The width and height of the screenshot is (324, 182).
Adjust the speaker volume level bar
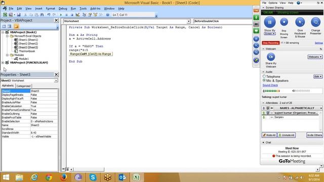[x=301, y=91]
